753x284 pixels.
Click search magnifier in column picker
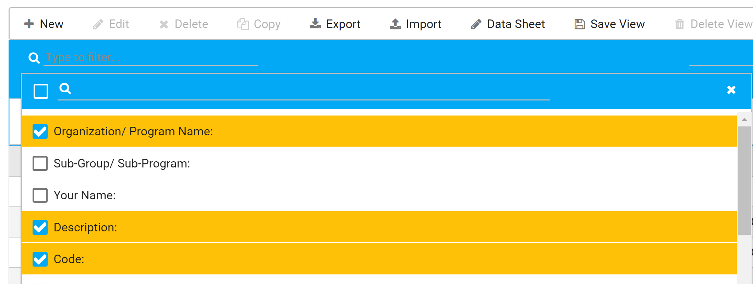[65, 89]
